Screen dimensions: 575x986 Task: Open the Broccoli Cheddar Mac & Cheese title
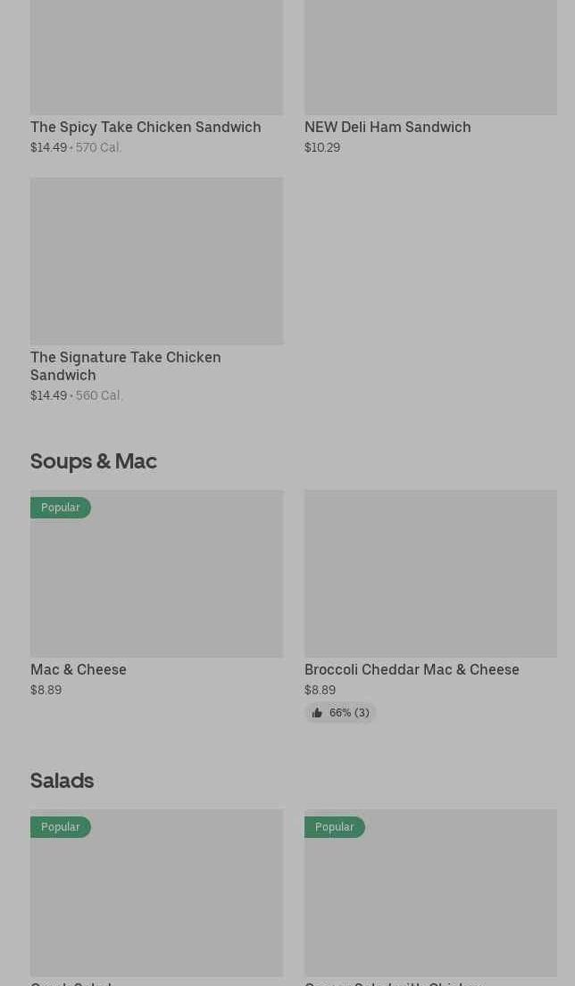[x=411, y=669]
